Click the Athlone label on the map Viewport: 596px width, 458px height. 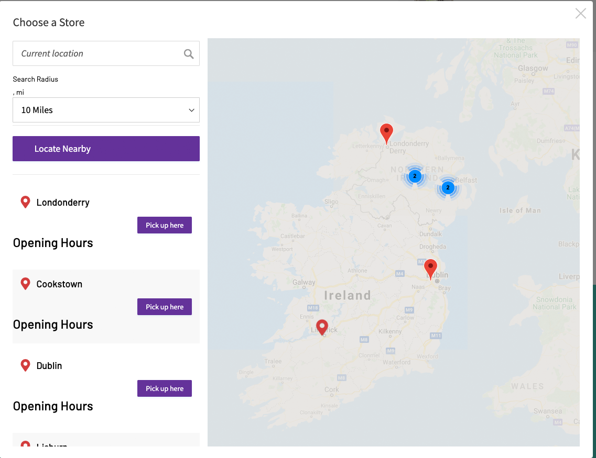(x=357, y=271)
